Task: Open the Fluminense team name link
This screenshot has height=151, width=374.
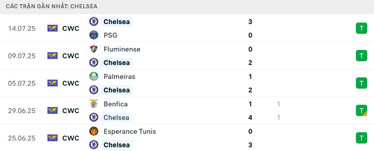Action: (122, 49)
